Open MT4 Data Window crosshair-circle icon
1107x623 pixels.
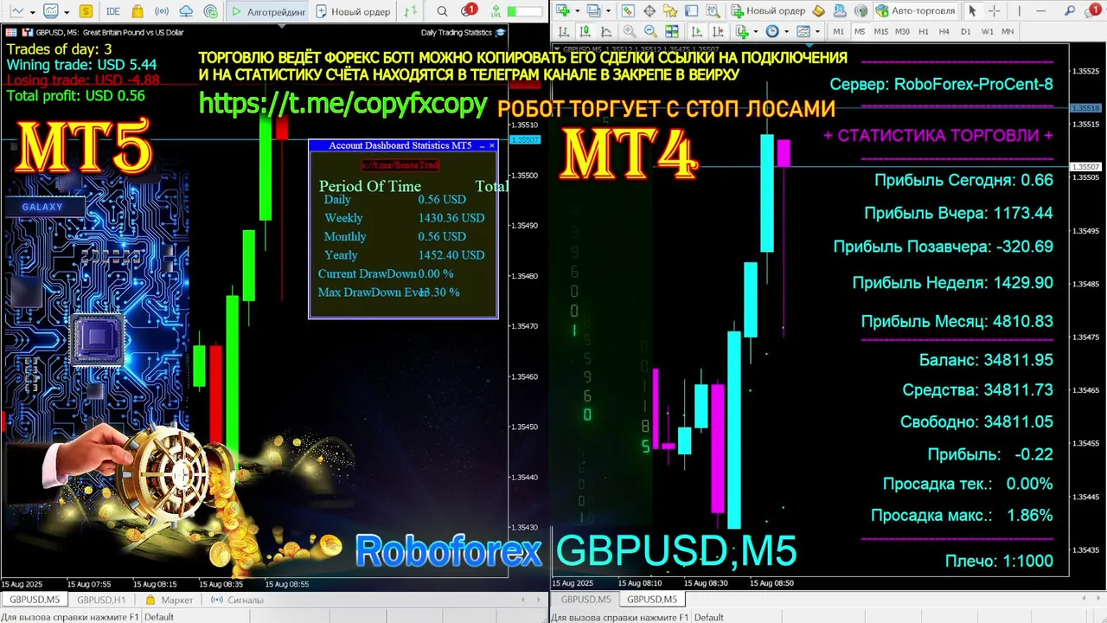(x=649, y=11)
